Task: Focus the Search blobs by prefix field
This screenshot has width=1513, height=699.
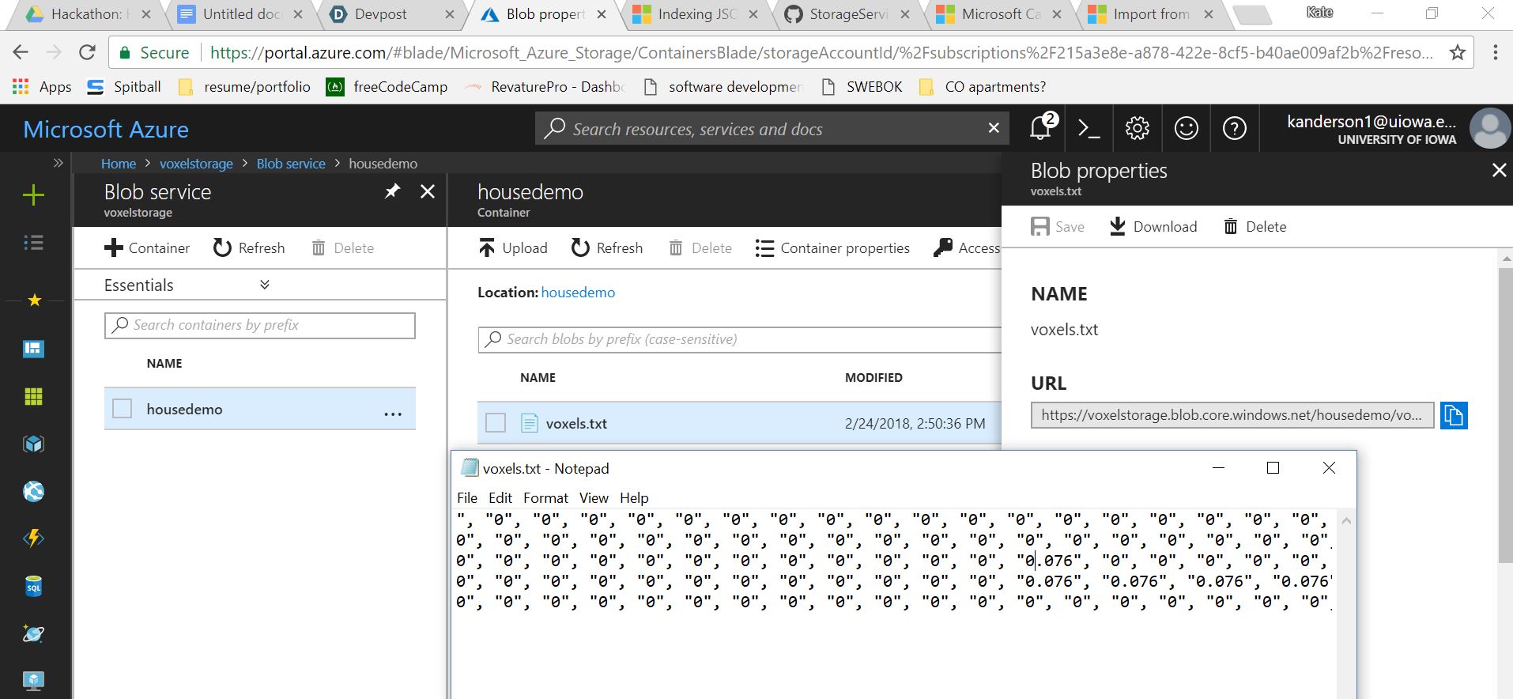Action: tap(740, 339)
